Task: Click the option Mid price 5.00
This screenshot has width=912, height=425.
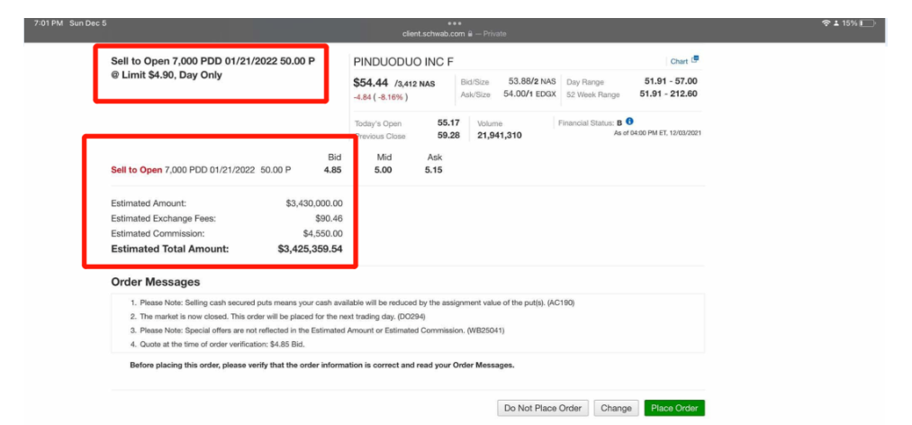Action: 384,170
